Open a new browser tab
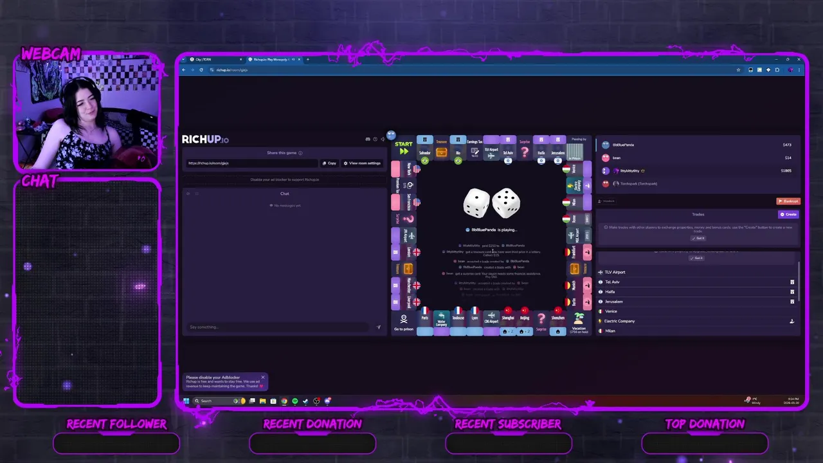 pyautogui.click(x=308, y=59)
